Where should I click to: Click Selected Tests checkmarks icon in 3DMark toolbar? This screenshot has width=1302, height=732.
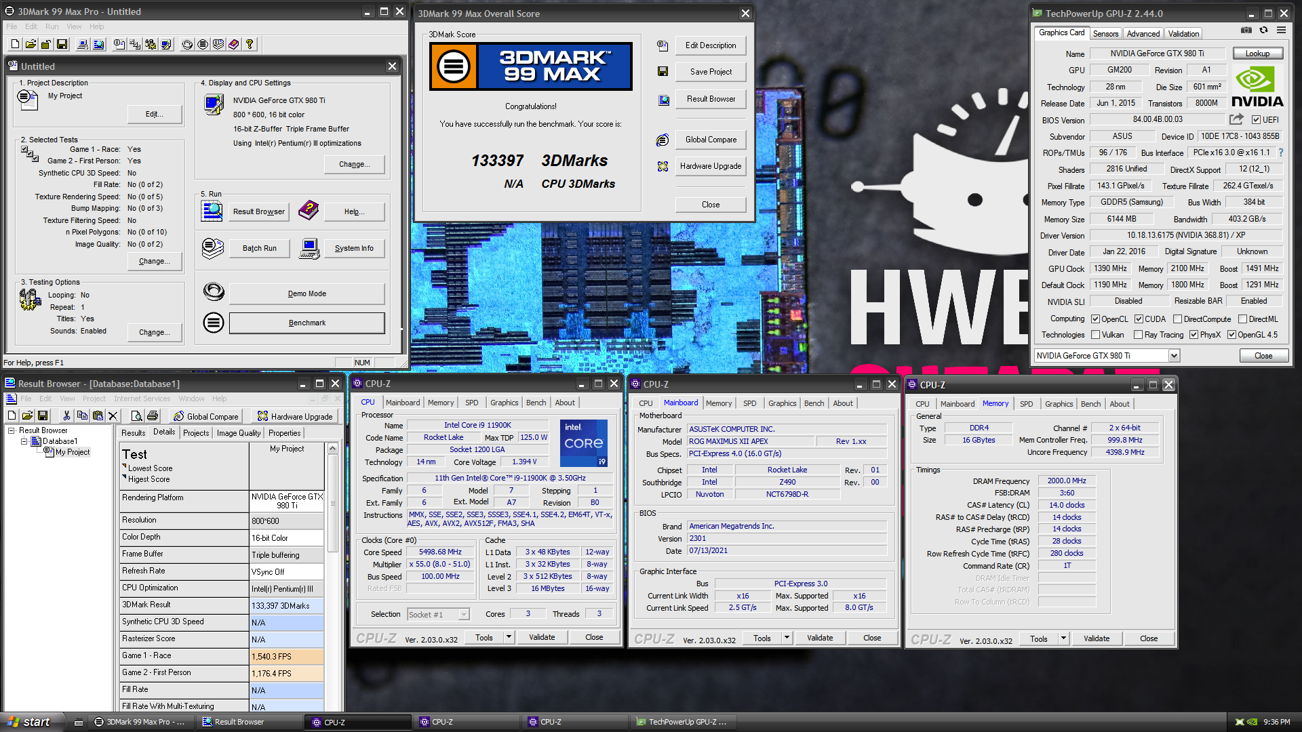click(x=135, y=44)
